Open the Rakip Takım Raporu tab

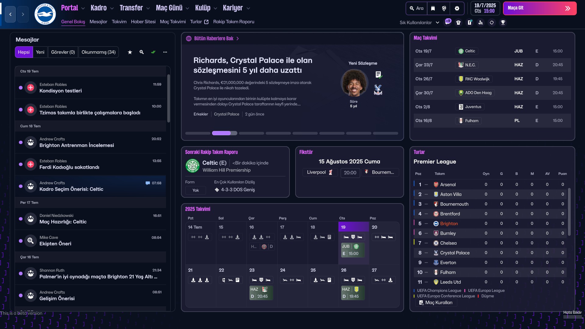click(234, 22)
